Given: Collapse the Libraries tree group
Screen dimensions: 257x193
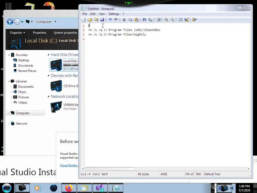Looking at the screenshot, I should point(9,81).
